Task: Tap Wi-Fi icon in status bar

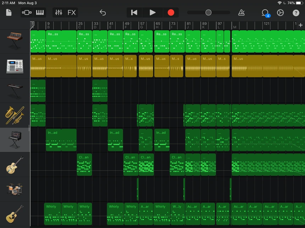Action: click(x=279, y=3)
